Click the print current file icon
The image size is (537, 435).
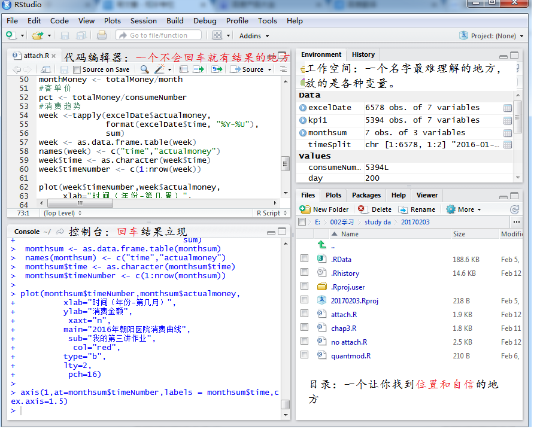(x=102, y=35)
